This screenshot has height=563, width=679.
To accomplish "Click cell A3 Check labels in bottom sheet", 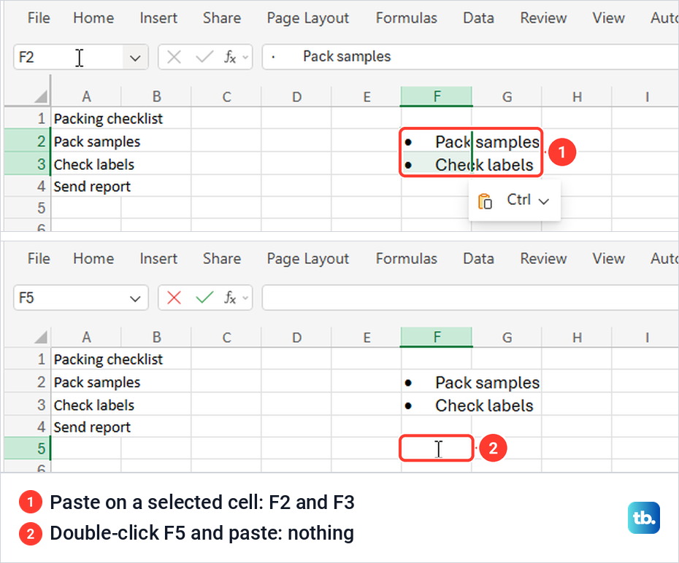I will [86, 405].
